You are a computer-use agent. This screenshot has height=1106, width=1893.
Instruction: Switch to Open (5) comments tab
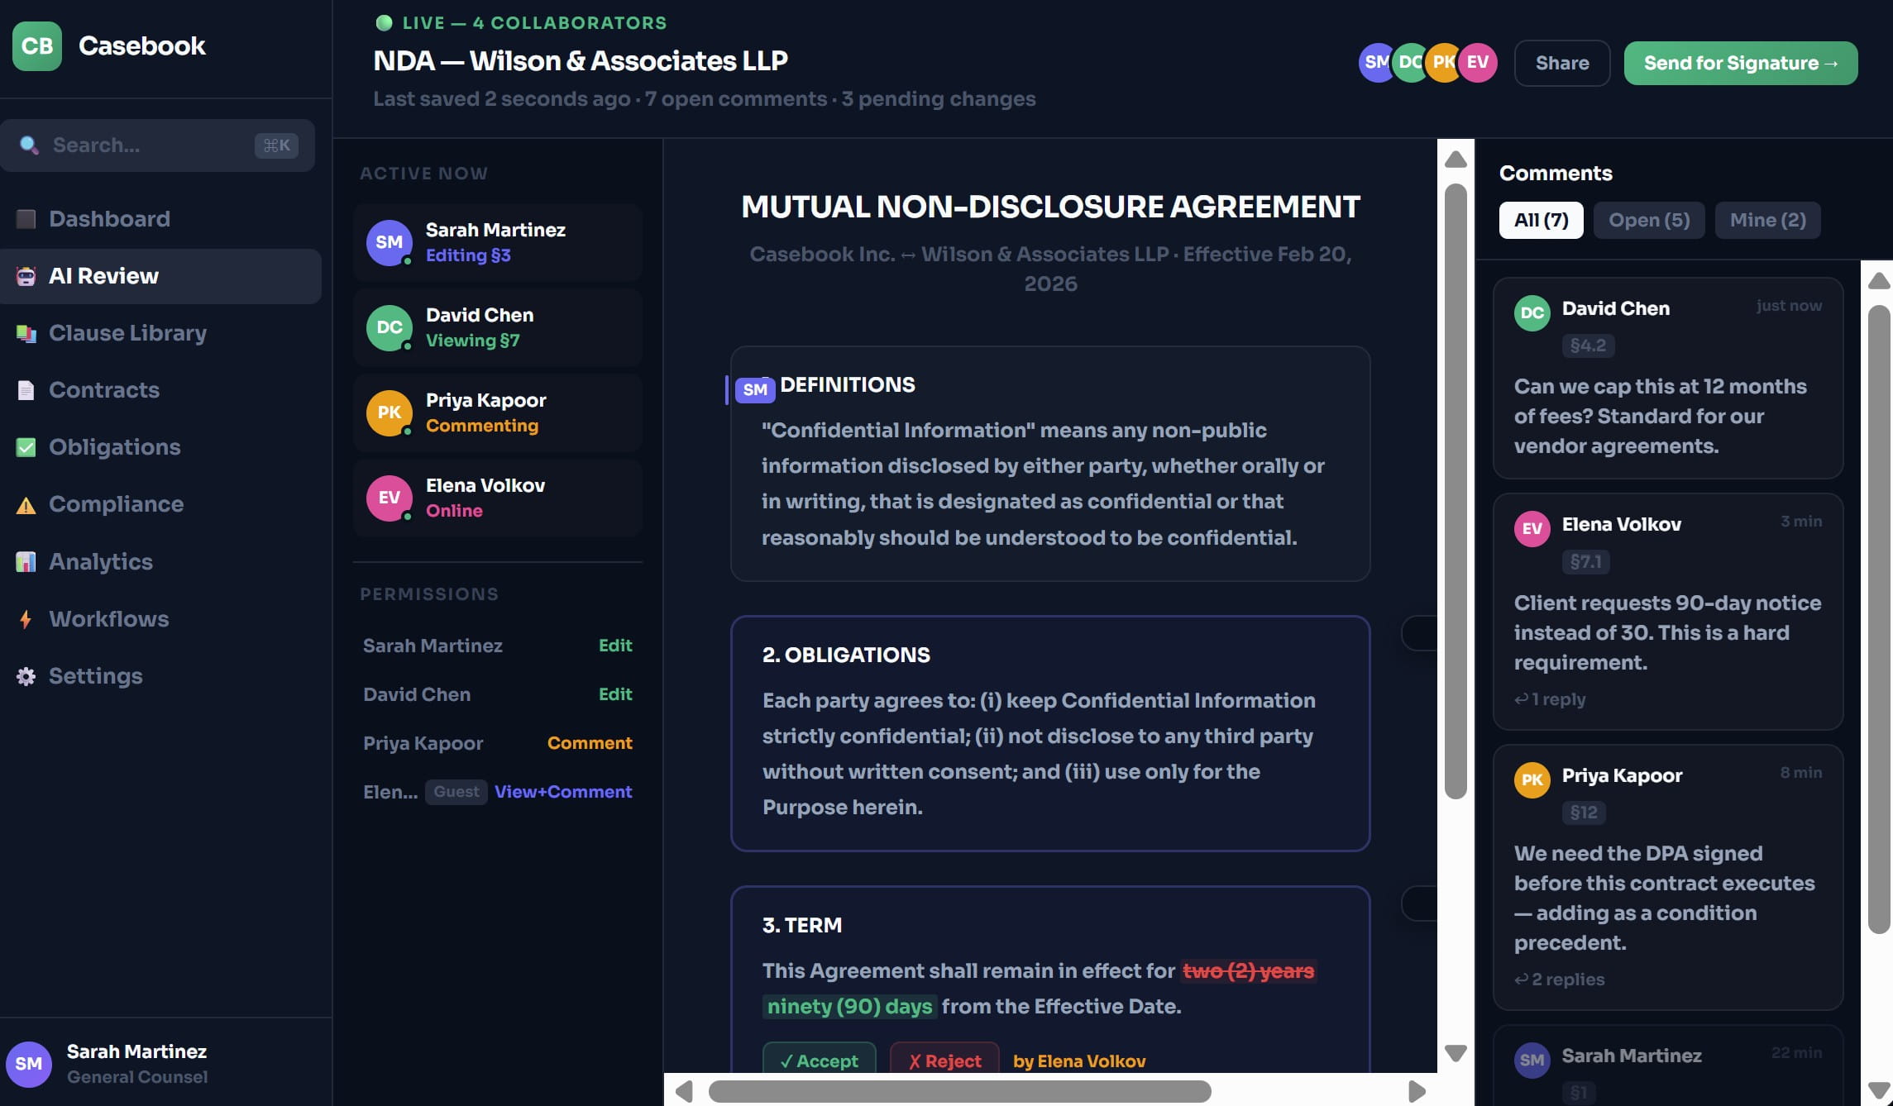coord(1648,220)
